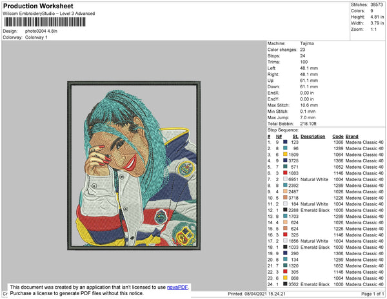Click the 'Code' column header
Viewport: 387px width, 299px height.
[x=337, y=137]
